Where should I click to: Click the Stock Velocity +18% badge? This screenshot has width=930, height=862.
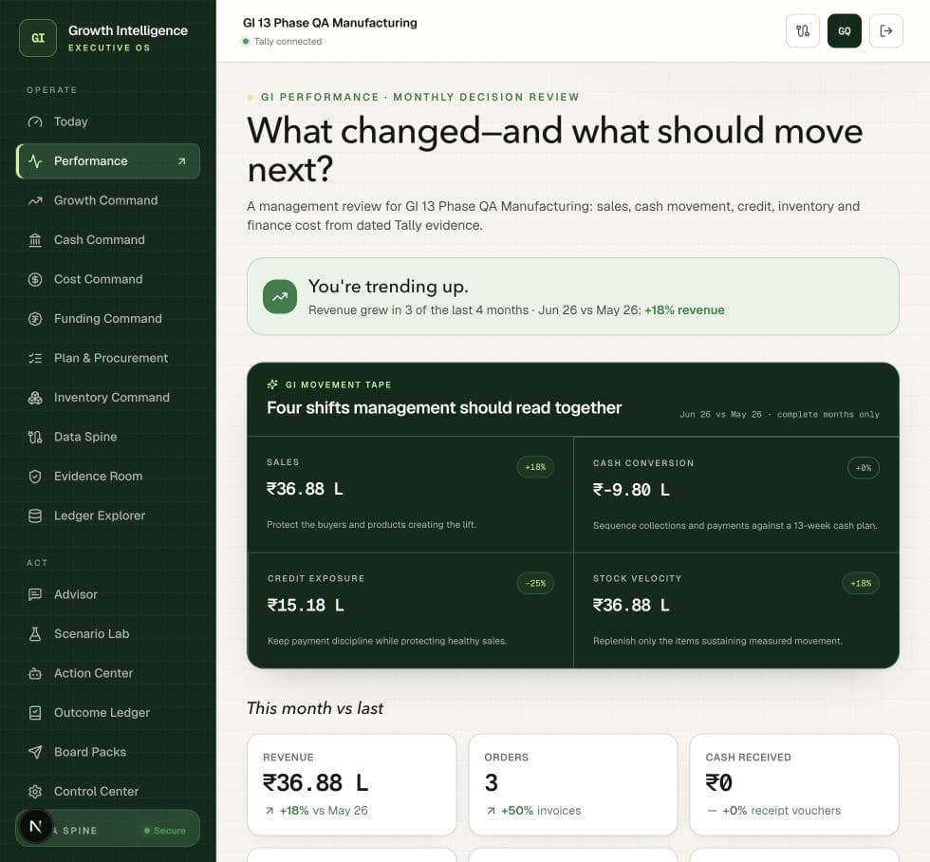coord(861,583)
